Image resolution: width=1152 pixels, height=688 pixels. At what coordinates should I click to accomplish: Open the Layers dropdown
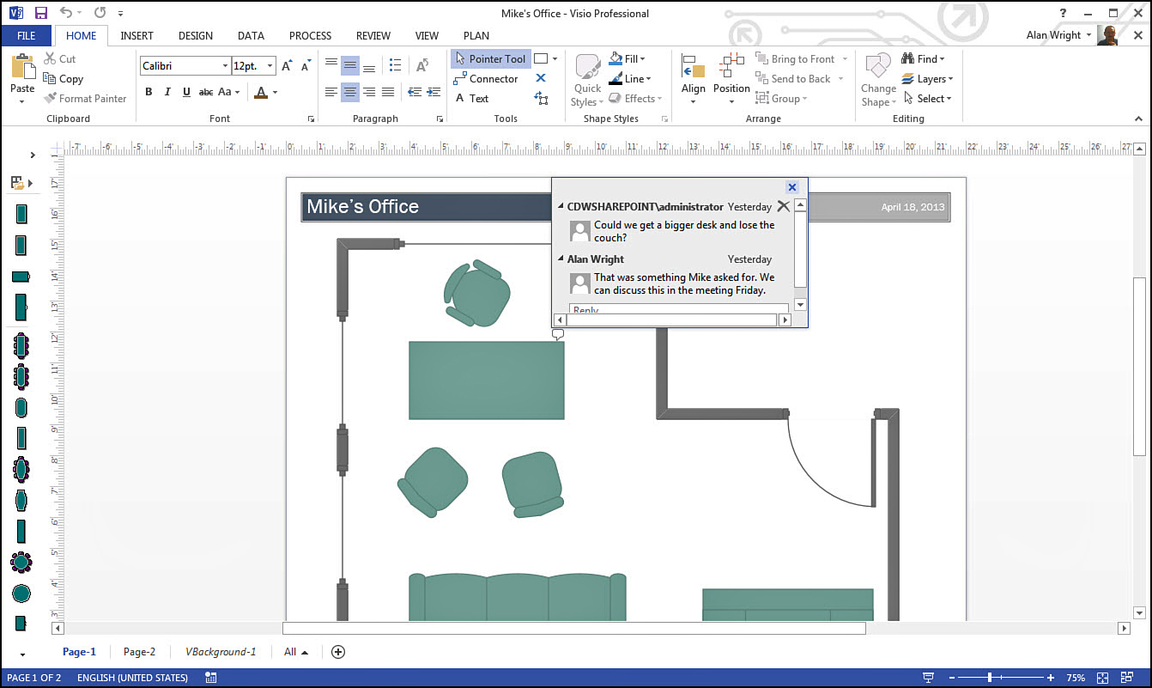coord(927,79)
